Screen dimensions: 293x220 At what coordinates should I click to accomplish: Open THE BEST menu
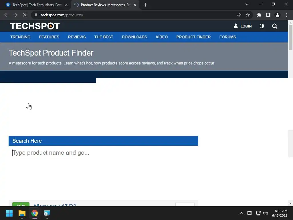coord(104,37)
